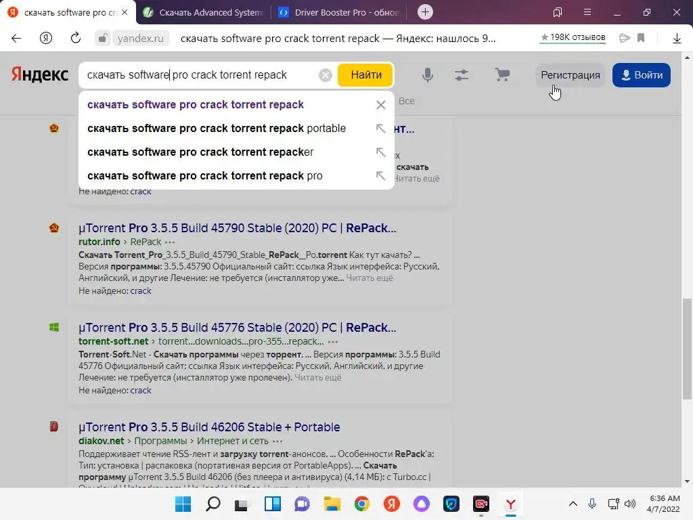Open the µTorrent Pro Build 45776 result
Image resolution: width=693 pixels, height=520 pixels.
click(x=238, y=328)
